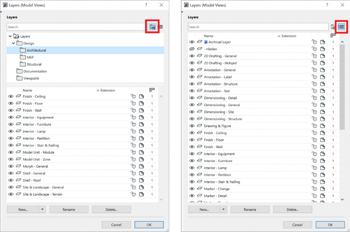
Task: Click the highlighted folder view button in left dialog
Action: click(x=152, y=27)
